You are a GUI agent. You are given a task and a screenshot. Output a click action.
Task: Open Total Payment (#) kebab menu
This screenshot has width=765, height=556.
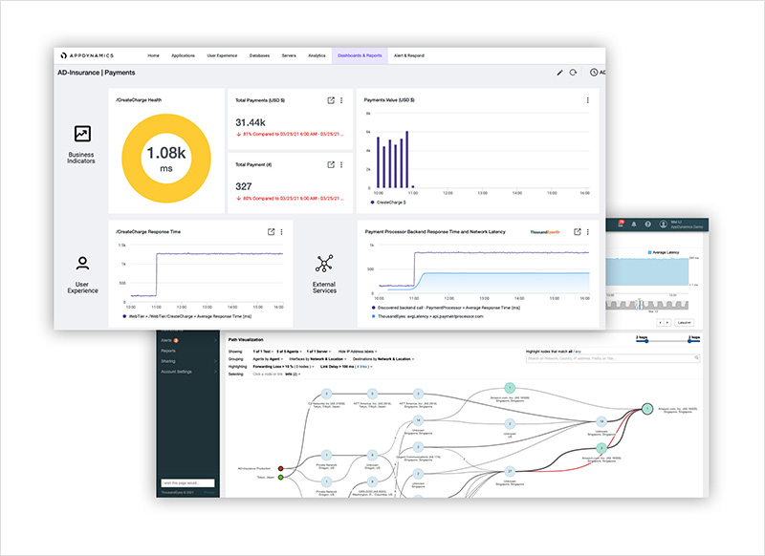click(341, 165)
